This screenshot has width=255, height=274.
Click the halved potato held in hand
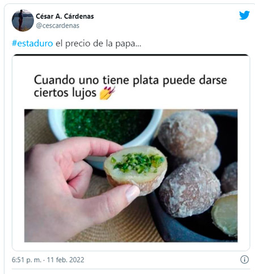tap(135, 170)
